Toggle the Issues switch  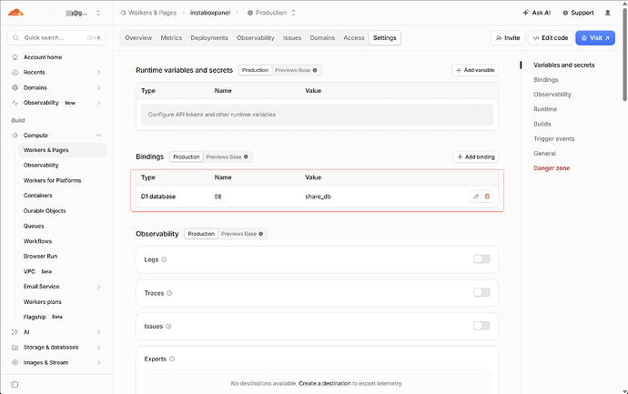point(481,326)
